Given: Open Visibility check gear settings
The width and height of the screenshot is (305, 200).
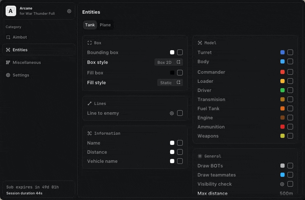Looking at the screenshot, I should 282,184.
